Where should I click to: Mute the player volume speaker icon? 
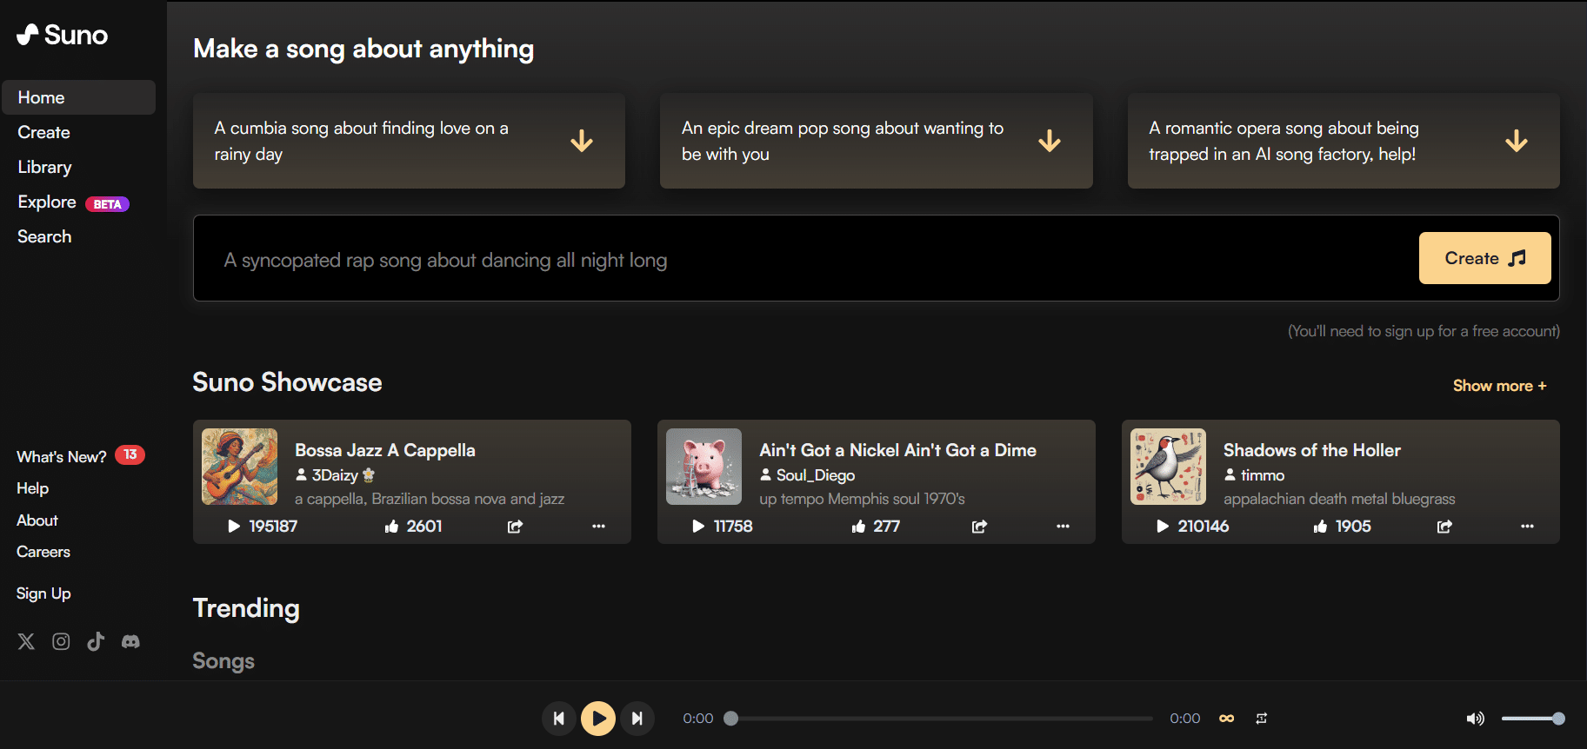pyautogui.click(x=1475, y=719)
